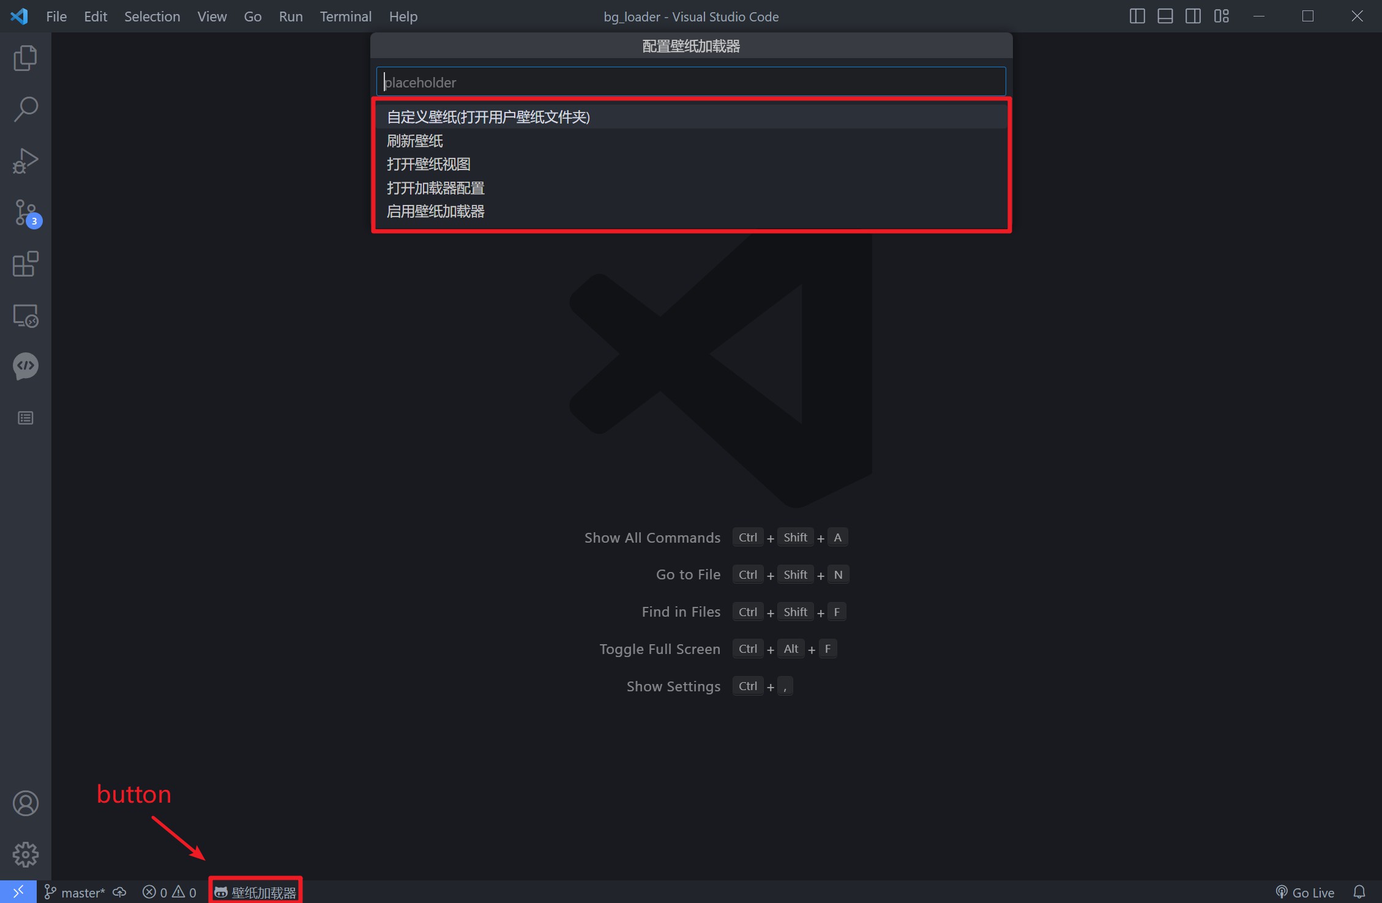Toggle Secondary Side Bar layout button
The width and height of the screenshot is (1382, 903).
pyautogui.click(x=1193, y=17)
